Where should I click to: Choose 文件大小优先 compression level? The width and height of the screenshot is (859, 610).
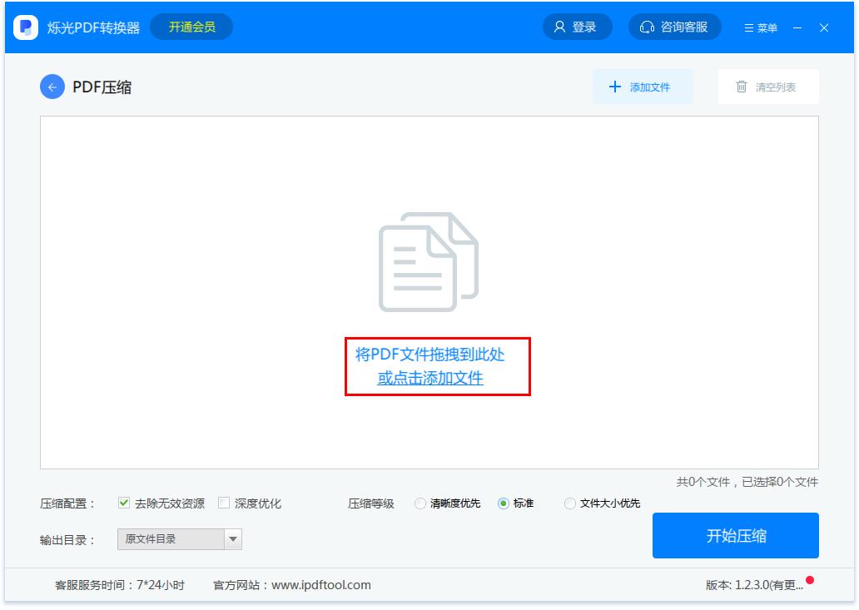click(571, 503)
